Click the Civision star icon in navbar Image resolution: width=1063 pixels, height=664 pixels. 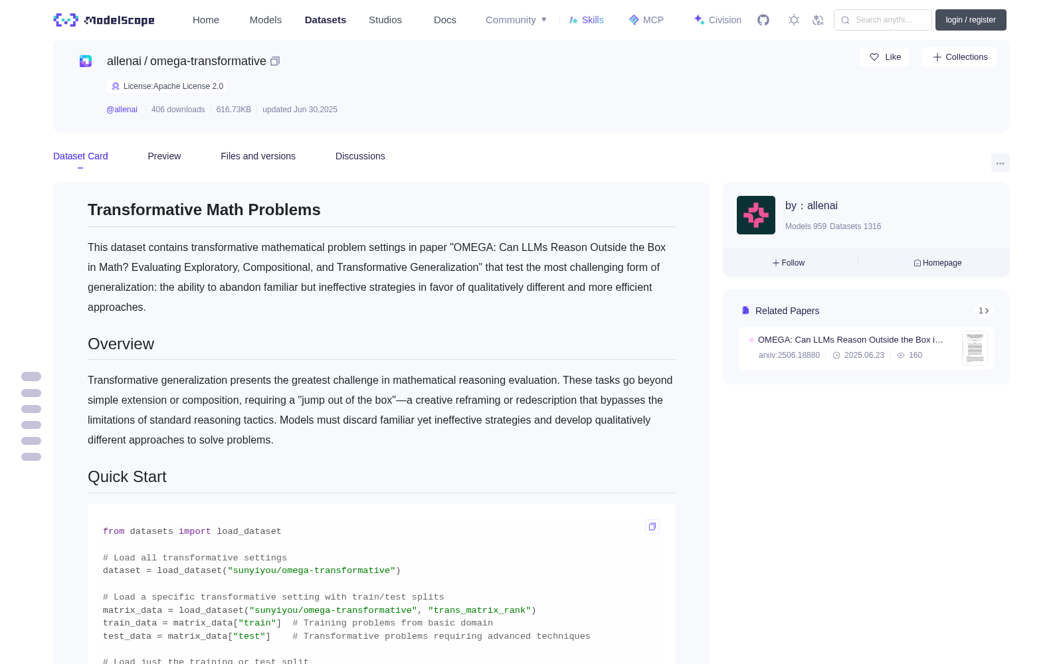coord(699,20)
